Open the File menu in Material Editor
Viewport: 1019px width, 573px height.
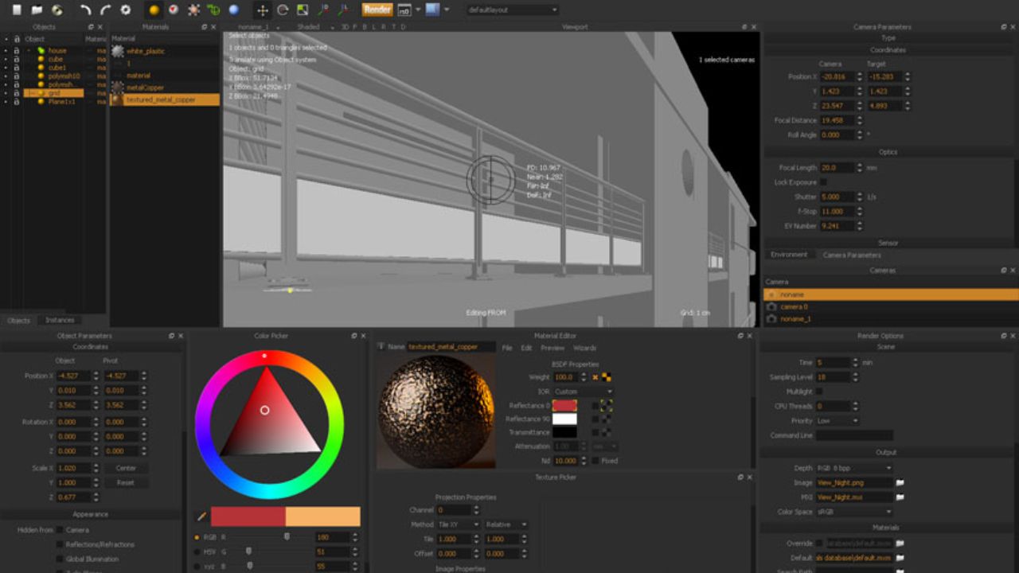[x=506, y=348]
